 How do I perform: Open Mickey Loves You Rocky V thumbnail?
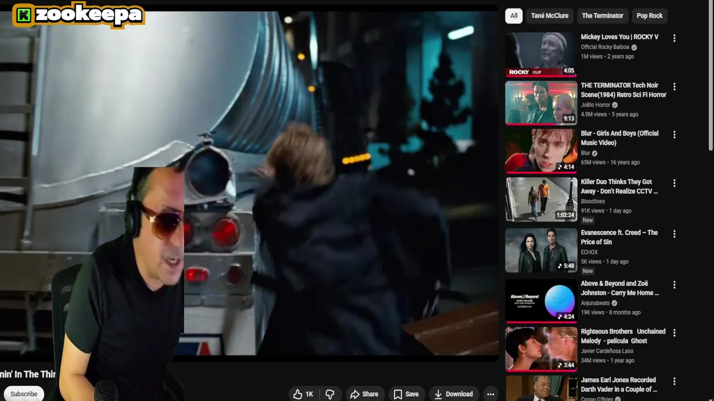[541, 54]
